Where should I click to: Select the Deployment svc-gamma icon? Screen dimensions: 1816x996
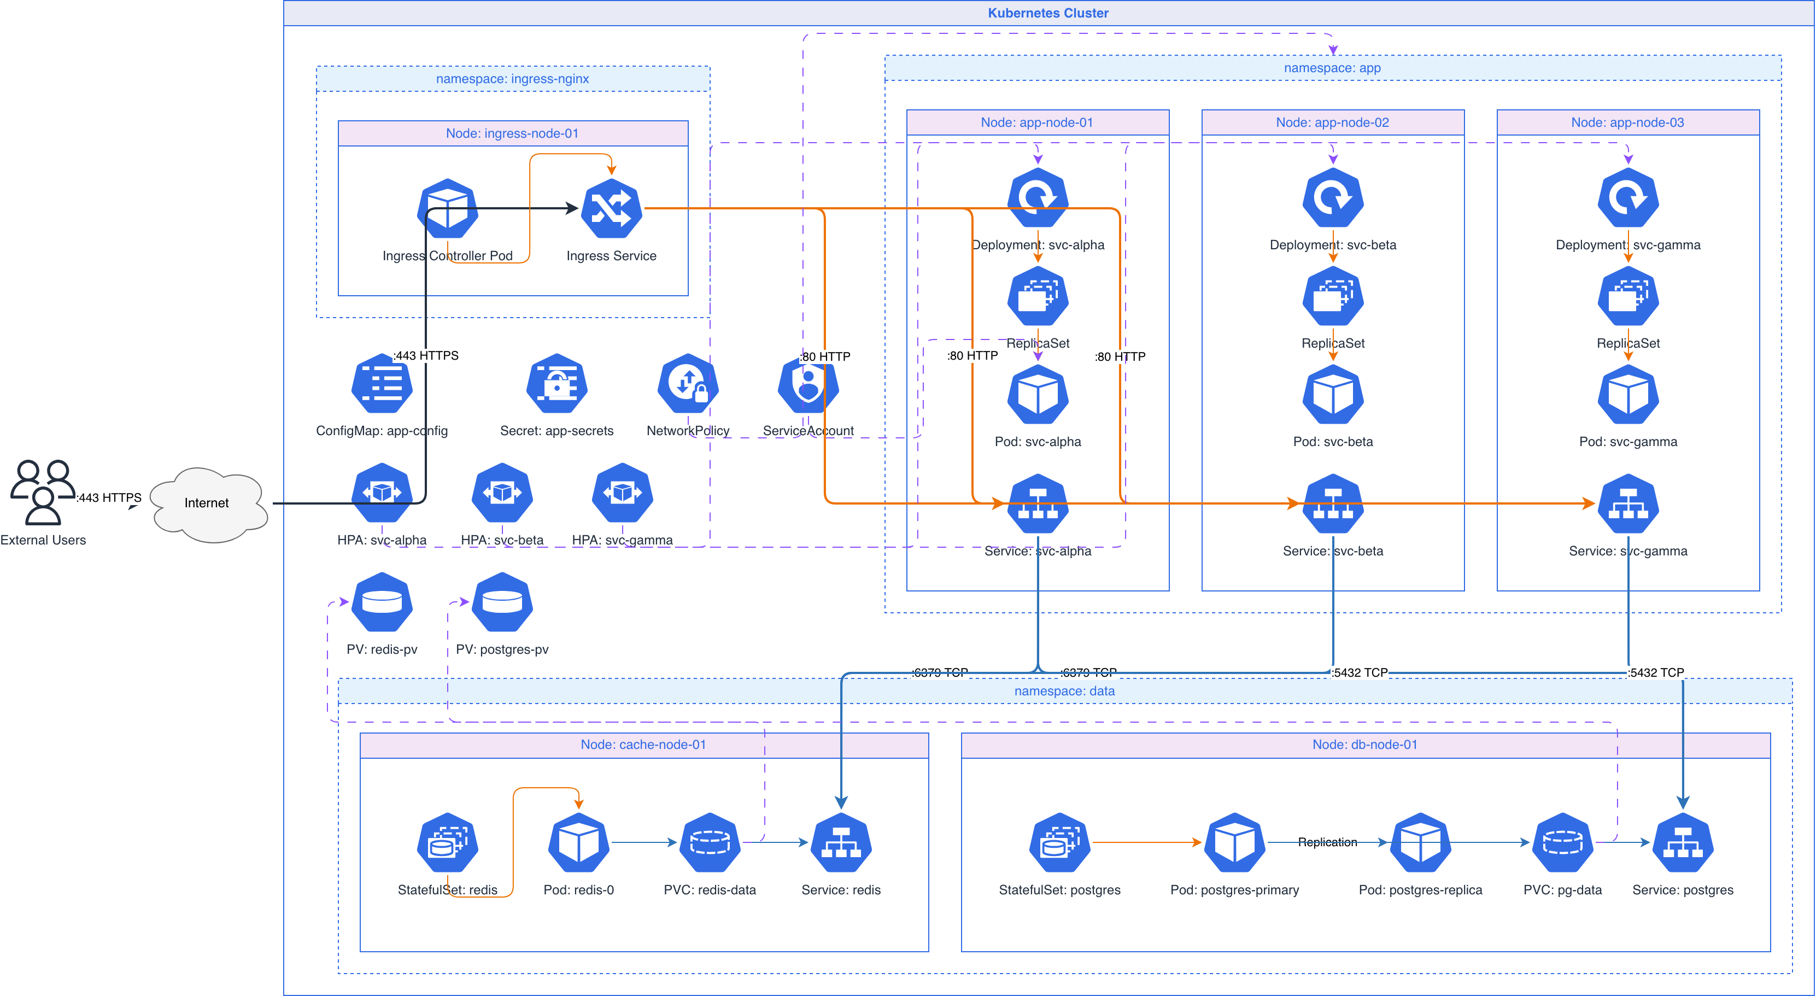tap(1628, 197)
